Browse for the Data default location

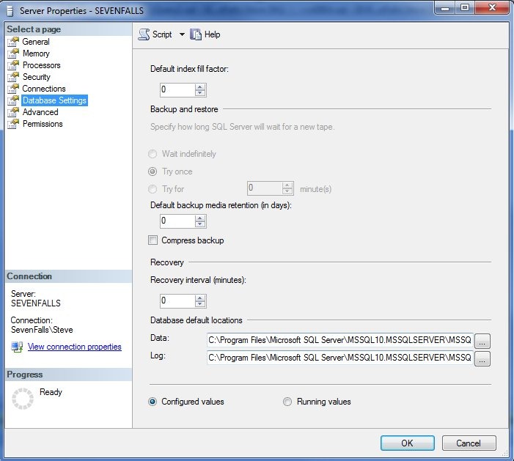point(482,341)
